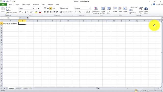Apply the yellow Fill Color bucket
This screenshot has width=163, height=92.
[x=36, y=12]
